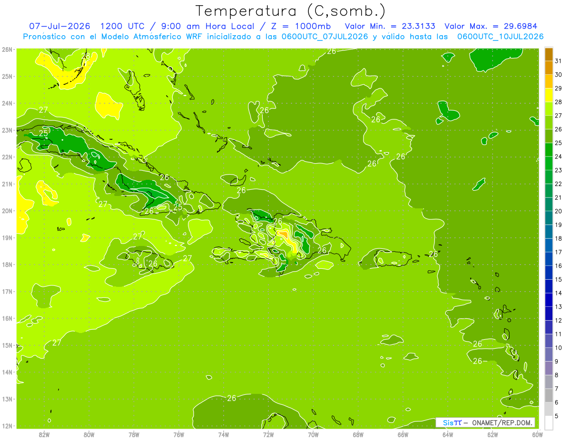Click the "82W" longitude axis label
The width and height of the screenshot is (571, 441).
(x=44, y=435)
